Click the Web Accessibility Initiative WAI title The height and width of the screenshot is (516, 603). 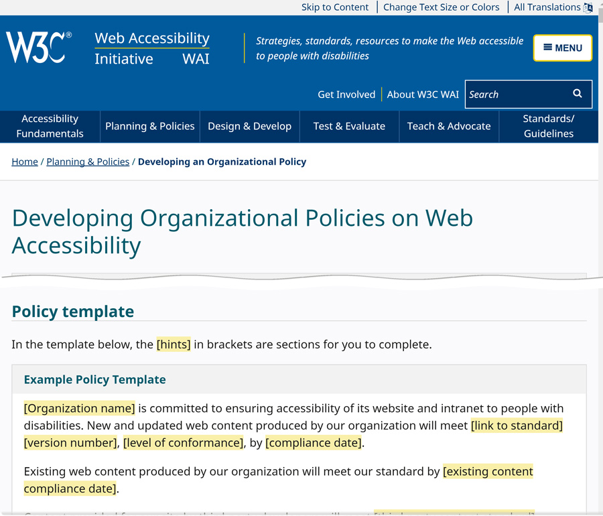151,47
